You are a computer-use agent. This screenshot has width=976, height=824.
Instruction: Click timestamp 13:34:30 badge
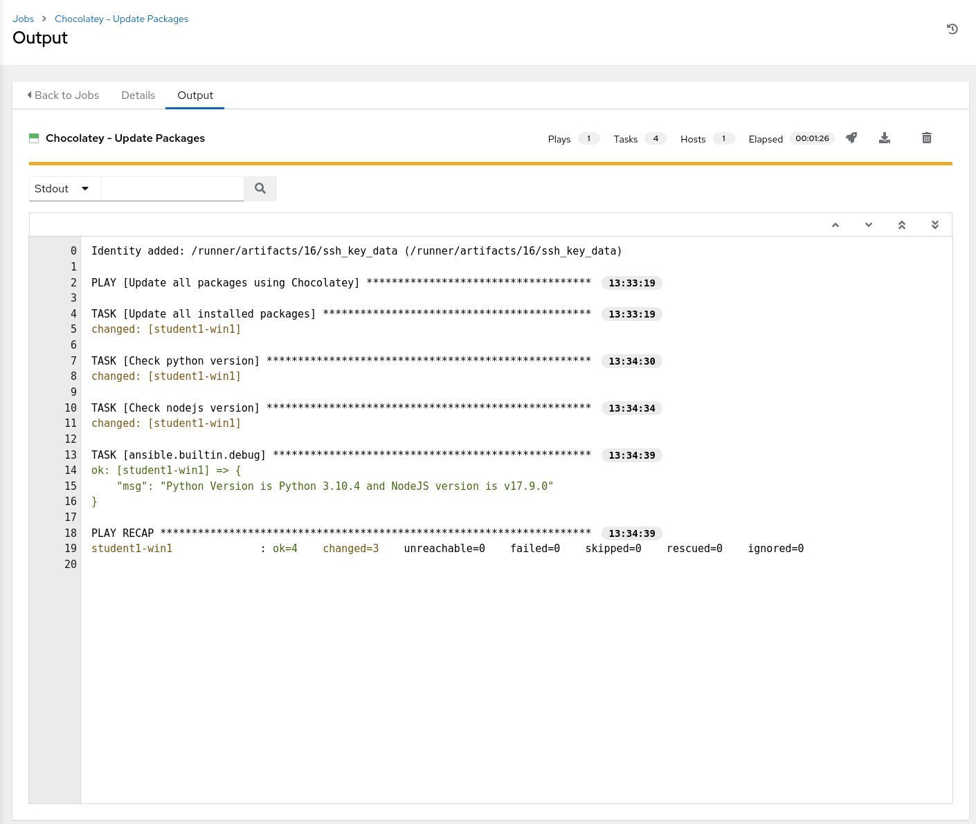632,361
